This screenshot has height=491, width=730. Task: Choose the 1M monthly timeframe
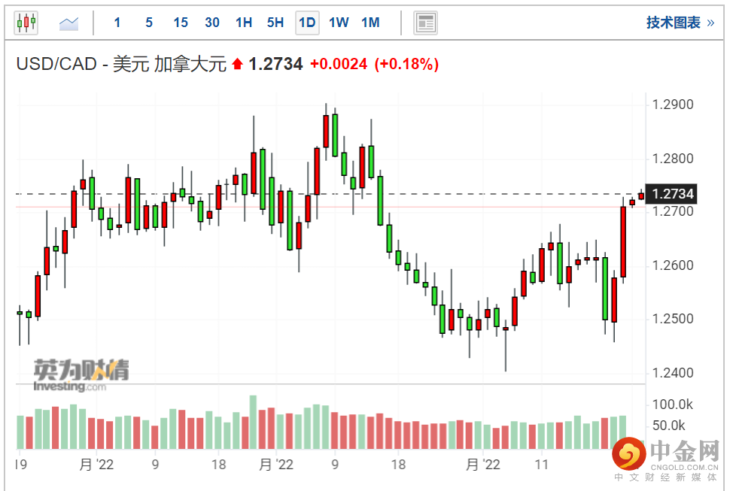pyautogui.click(x=370, y=23)
